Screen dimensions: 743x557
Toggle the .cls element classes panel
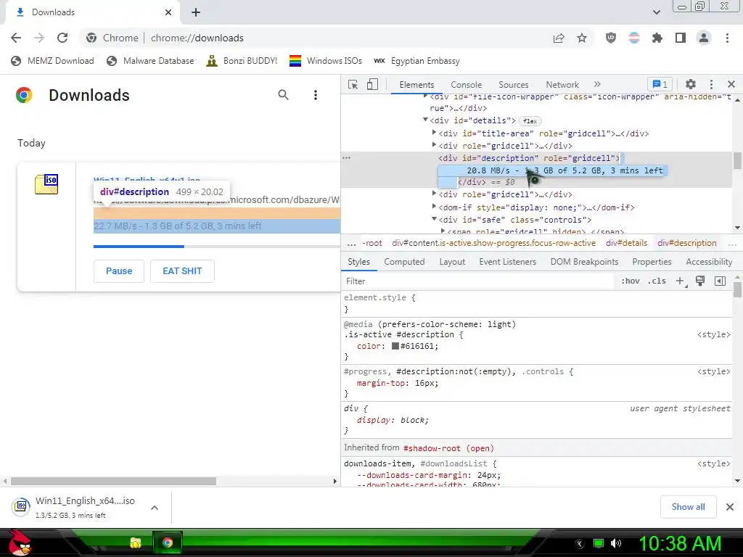pyautogui.click(x=657, y=281)
